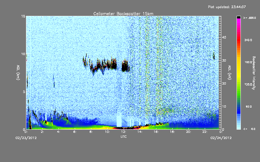Click the 'Plot updated: 23:44:07' timestamp
Screen dimensions: 260x162
coord(227,7)
